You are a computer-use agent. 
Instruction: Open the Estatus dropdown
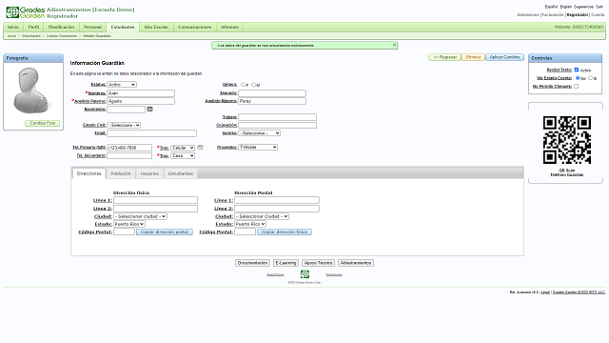click(x=122, y=85)
